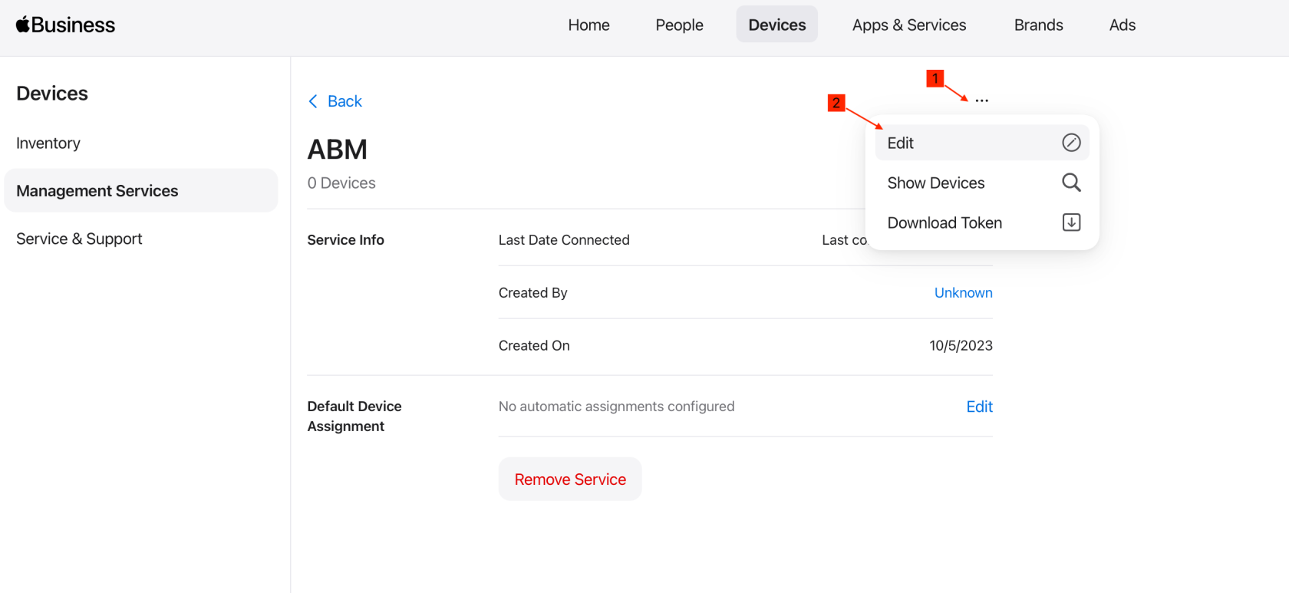The image size is (1289, 593).
Task: Edit the Default Device Assignment
Action: click(x=979, y=407)
